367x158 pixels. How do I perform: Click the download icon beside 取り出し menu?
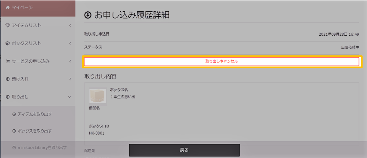coord(8,97)
